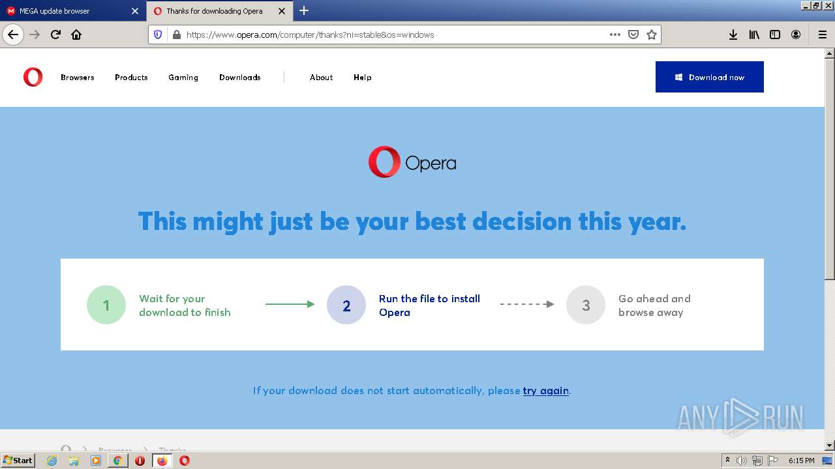
Task: Open tracking protection shield icon
Action: pos(158,35)
